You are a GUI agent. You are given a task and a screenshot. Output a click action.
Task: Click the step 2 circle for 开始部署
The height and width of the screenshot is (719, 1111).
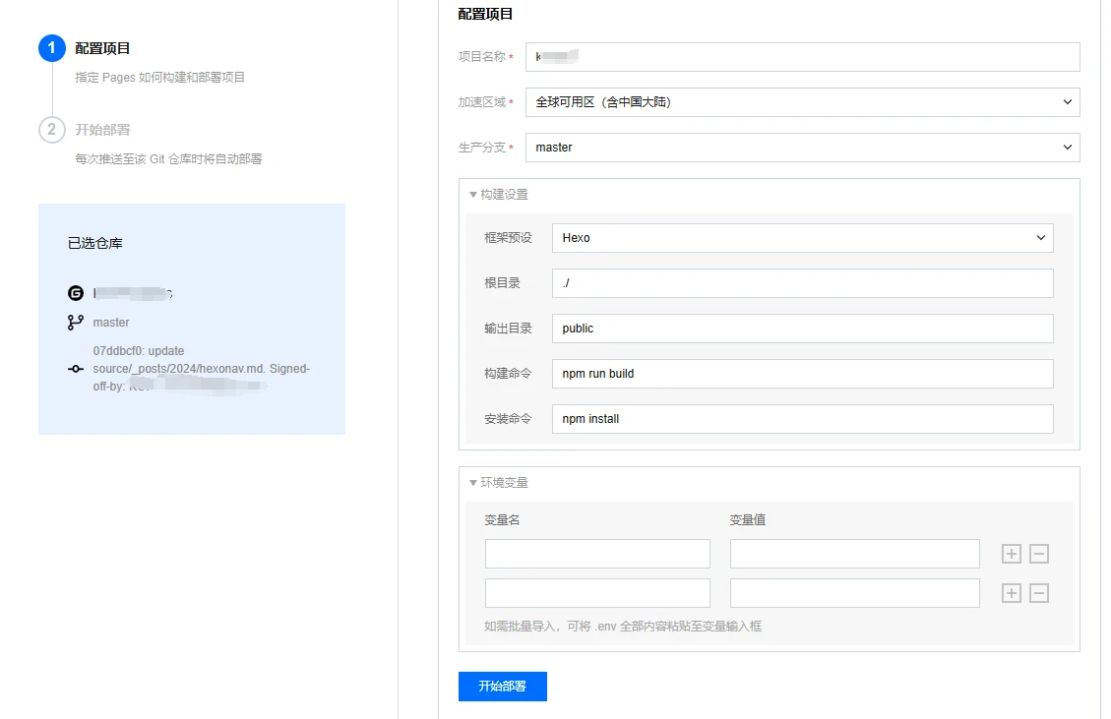(x=52, y=130)
